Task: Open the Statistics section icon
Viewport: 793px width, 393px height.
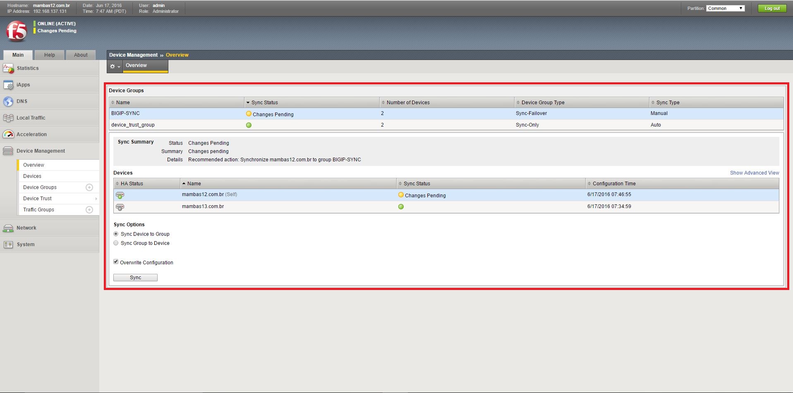Action: pyautogui.click(x=8, y=68)
